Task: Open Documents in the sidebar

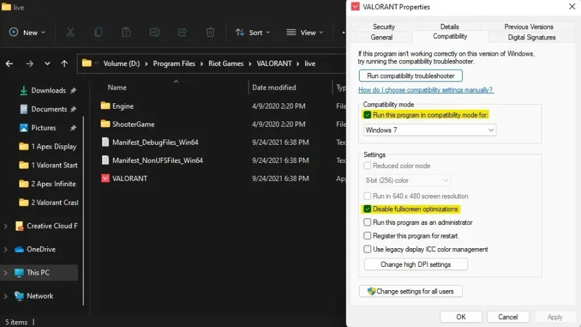Action: [48, 109]
